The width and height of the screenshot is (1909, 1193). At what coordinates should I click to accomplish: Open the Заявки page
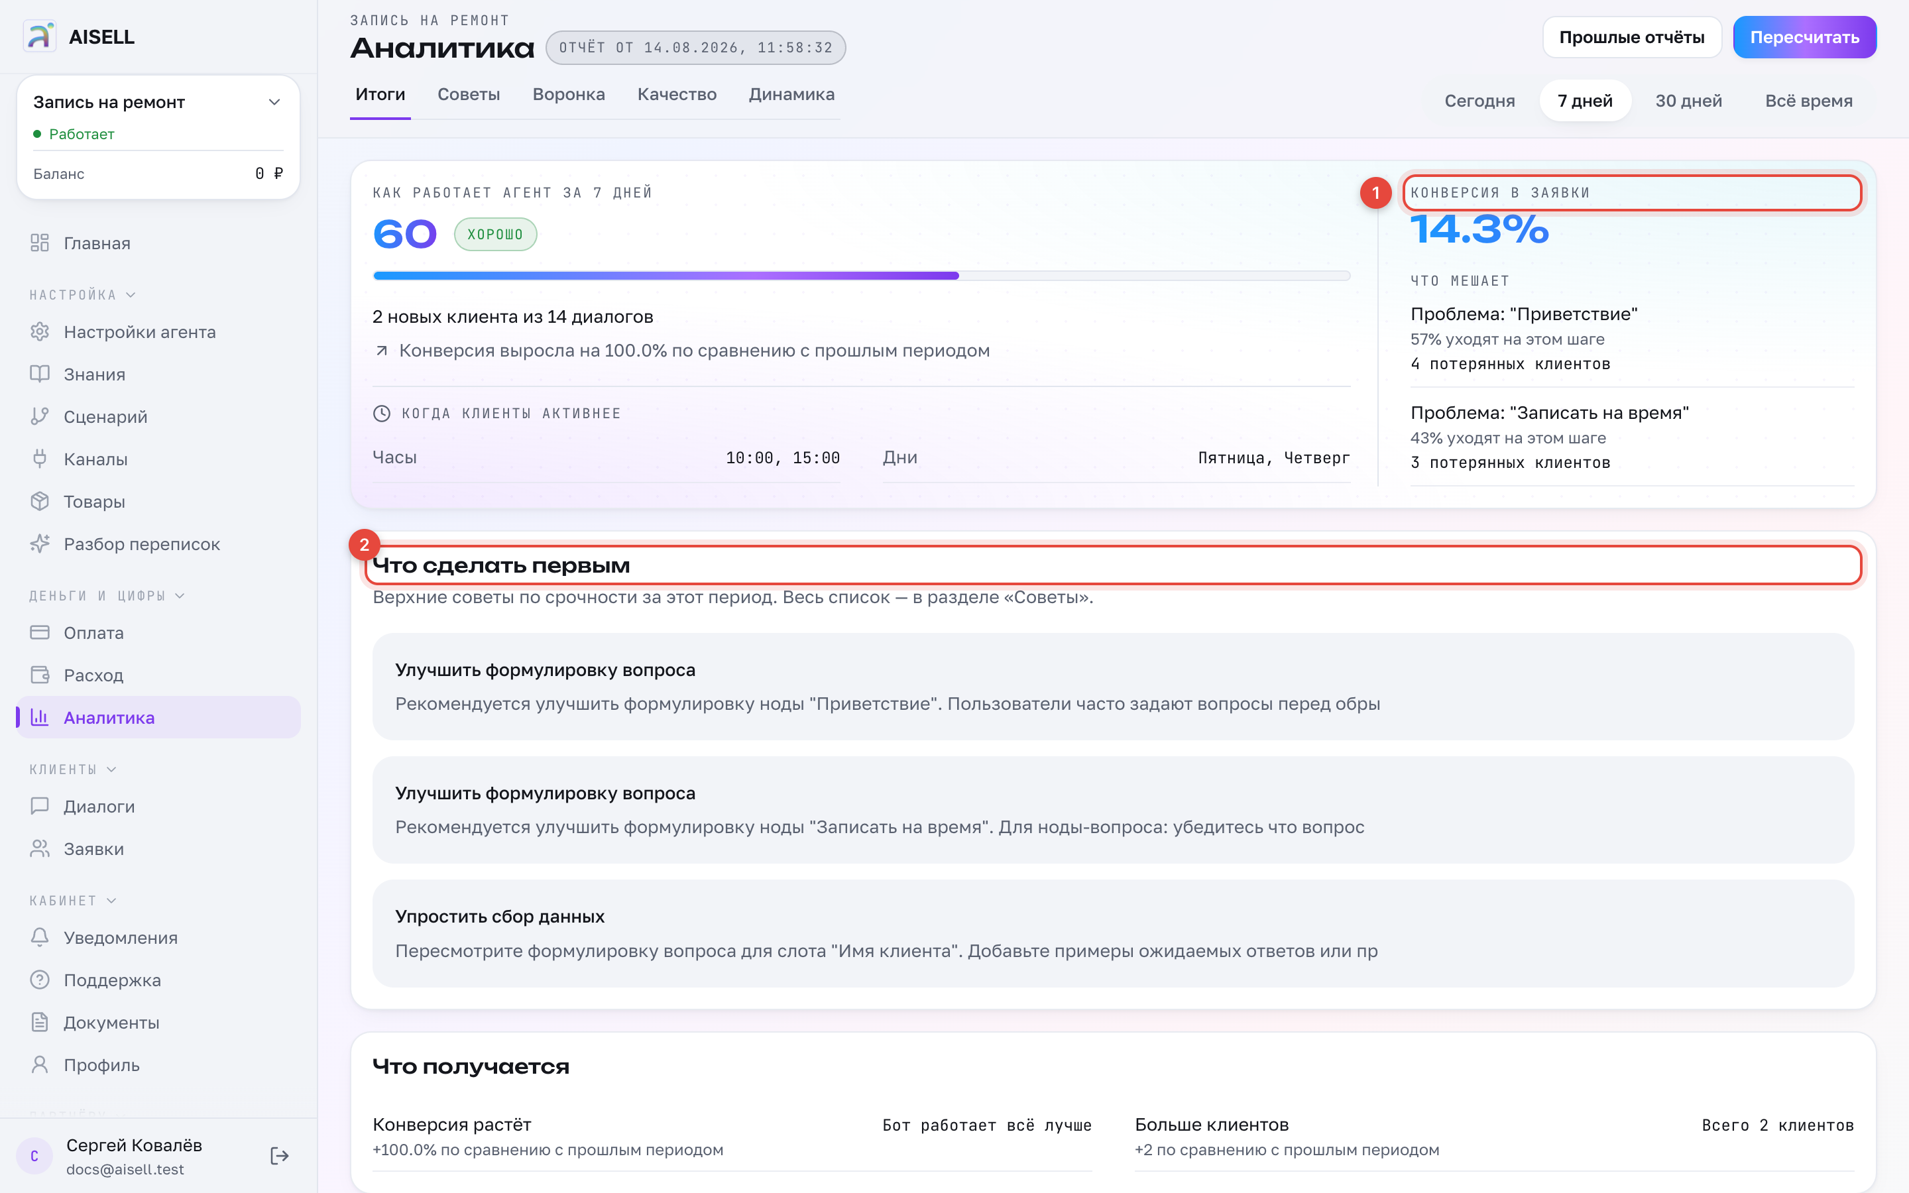coord(158,849)
